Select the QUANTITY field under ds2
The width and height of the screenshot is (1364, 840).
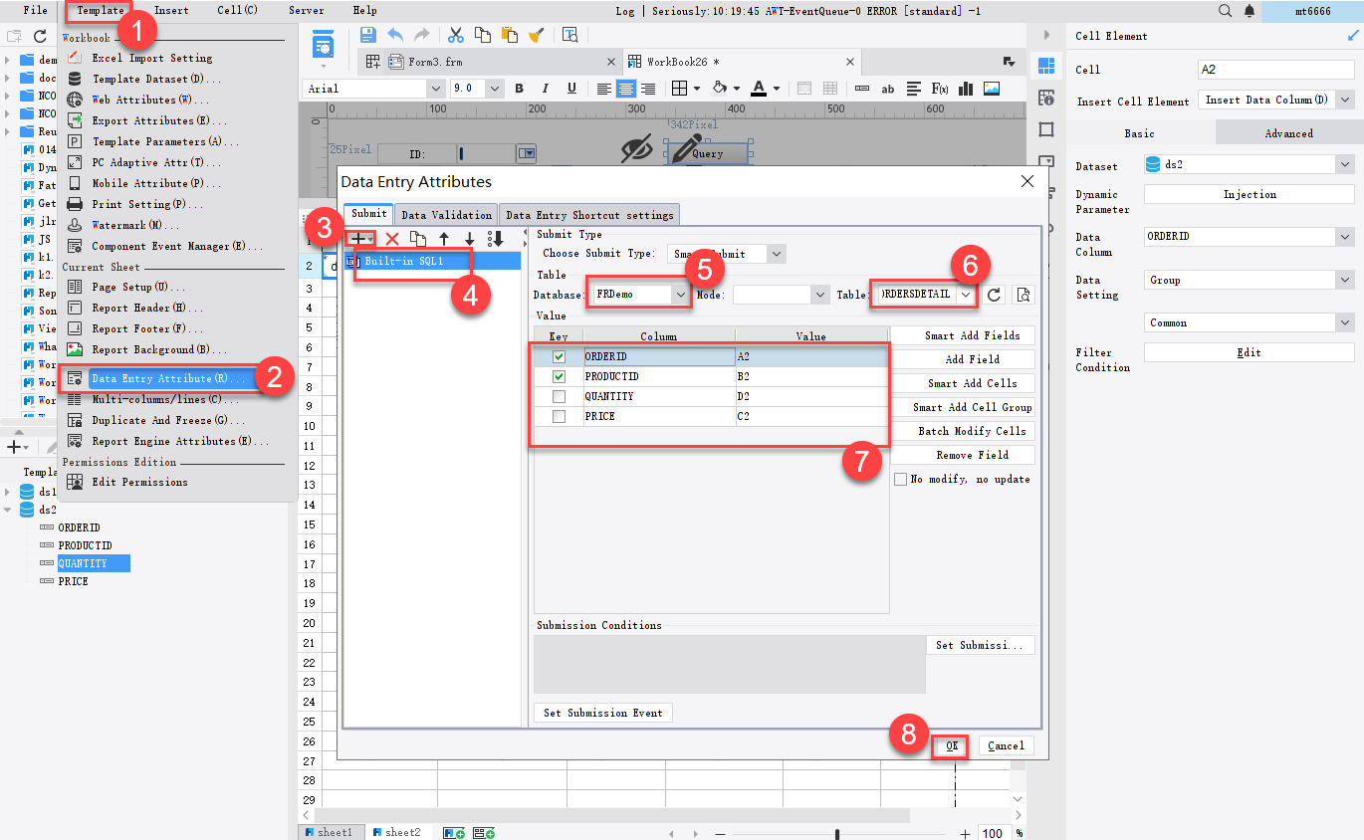(x=83, y=562)
